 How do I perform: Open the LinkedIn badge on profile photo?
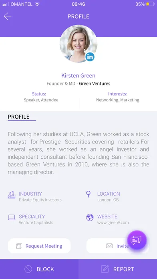pos(90,57)
